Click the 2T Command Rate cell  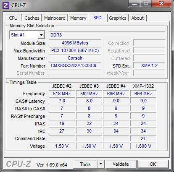(143, 138)
